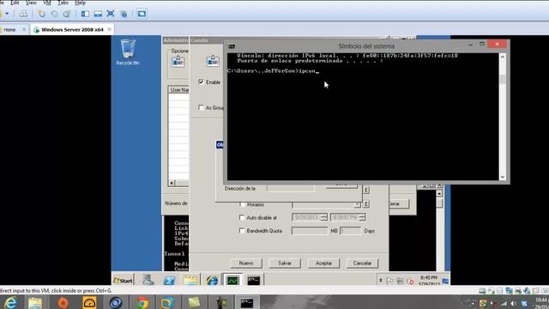Open the power dropdown arrow in the toolbar
The height and width of the screenshot is (309, 549).
pos(7,14)
